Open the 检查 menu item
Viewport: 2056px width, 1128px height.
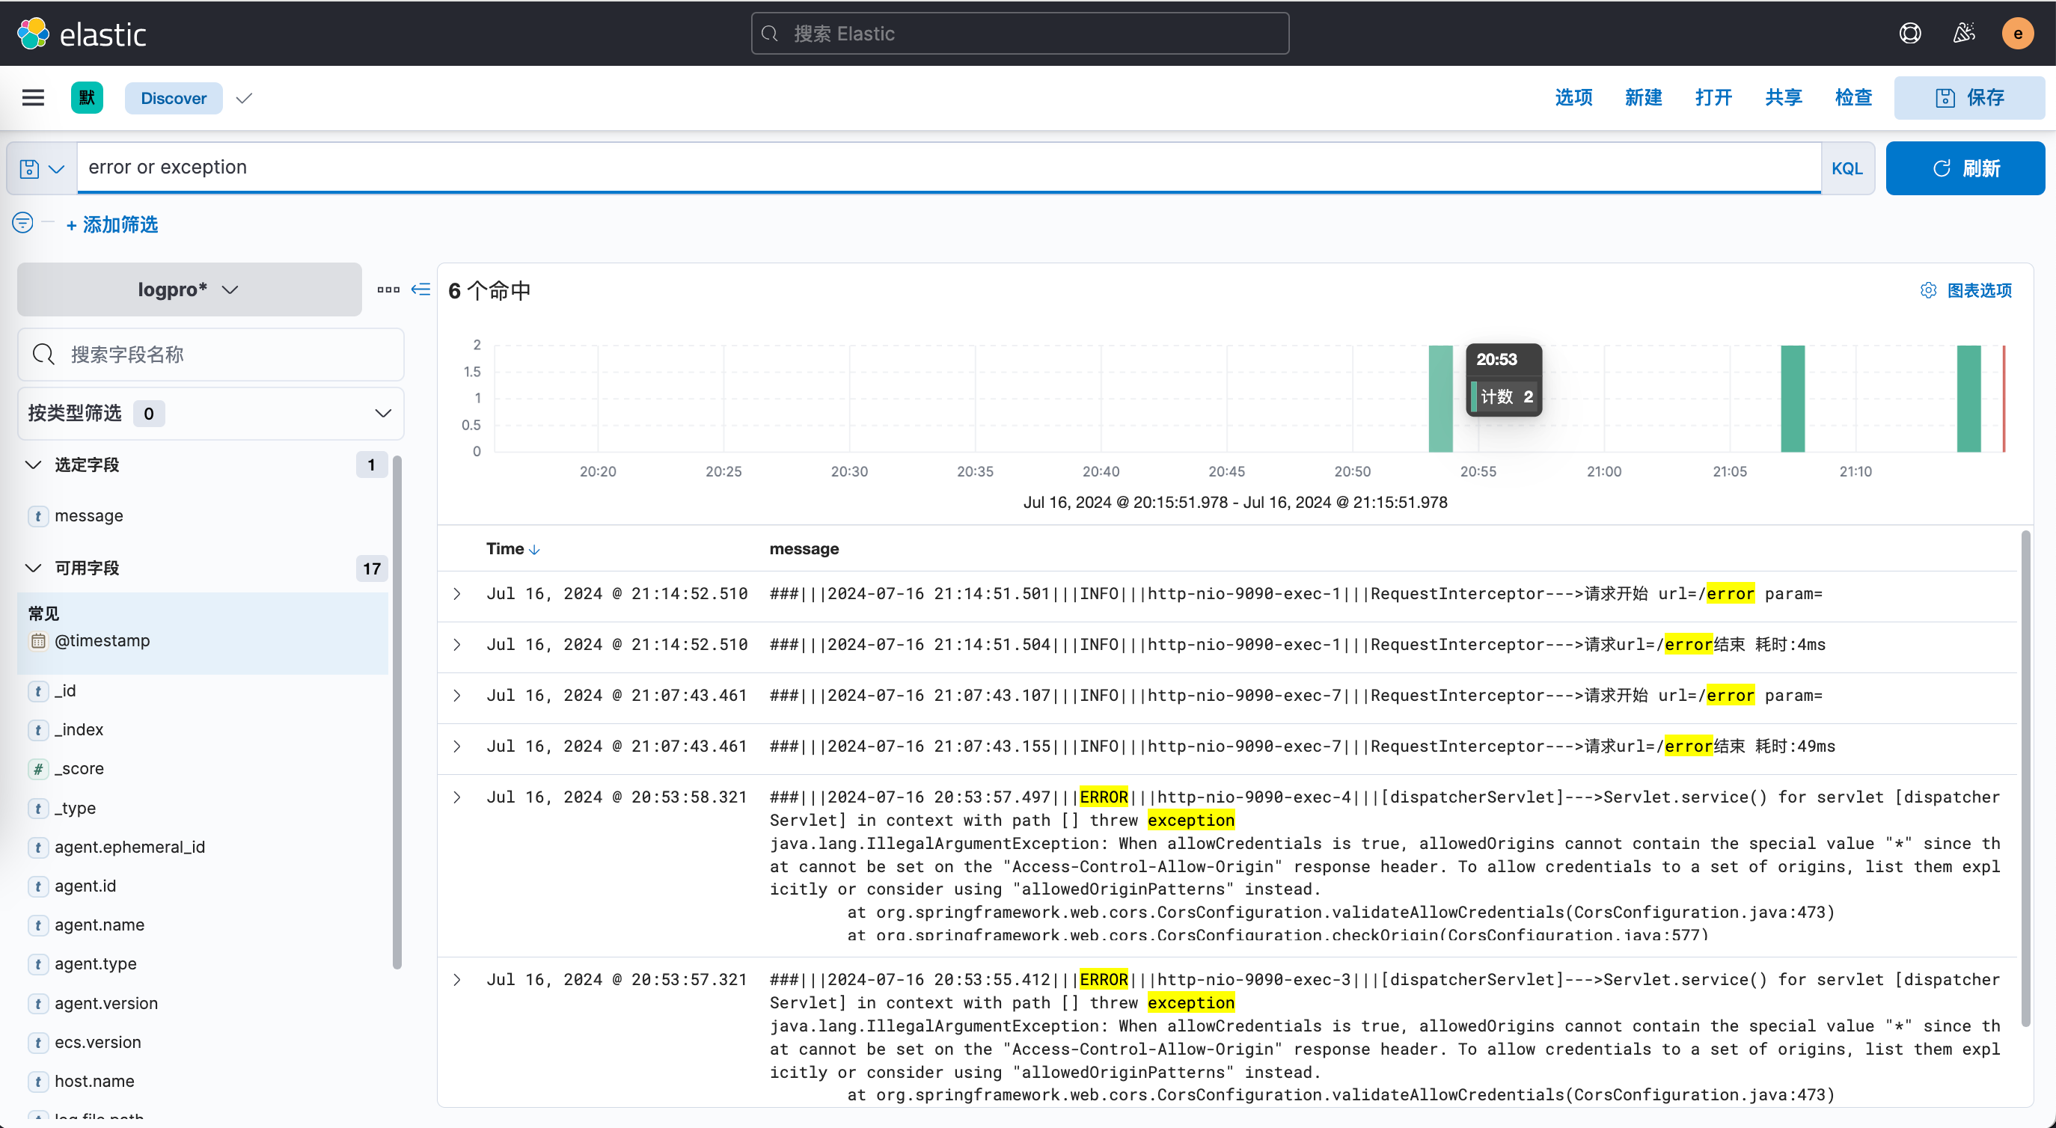[1853, 98]
